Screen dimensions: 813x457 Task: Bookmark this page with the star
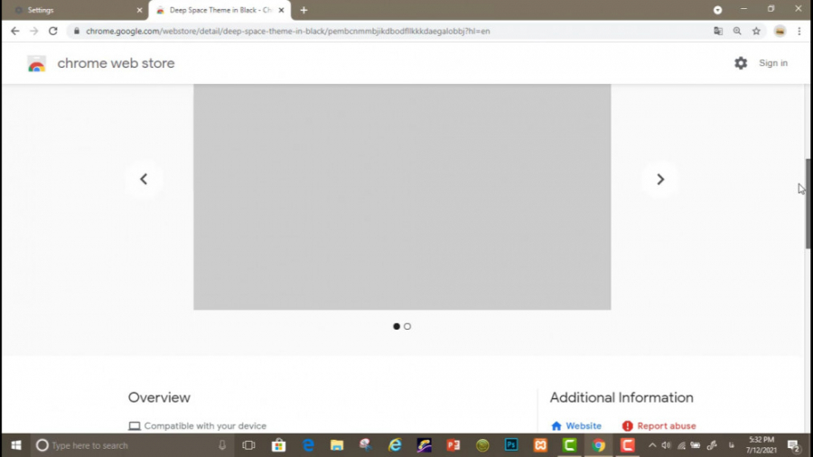pyautogui.click(x=756, y=31)
